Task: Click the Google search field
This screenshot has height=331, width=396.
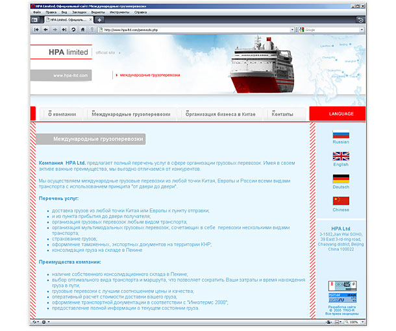Action: (x=332, y=30)
